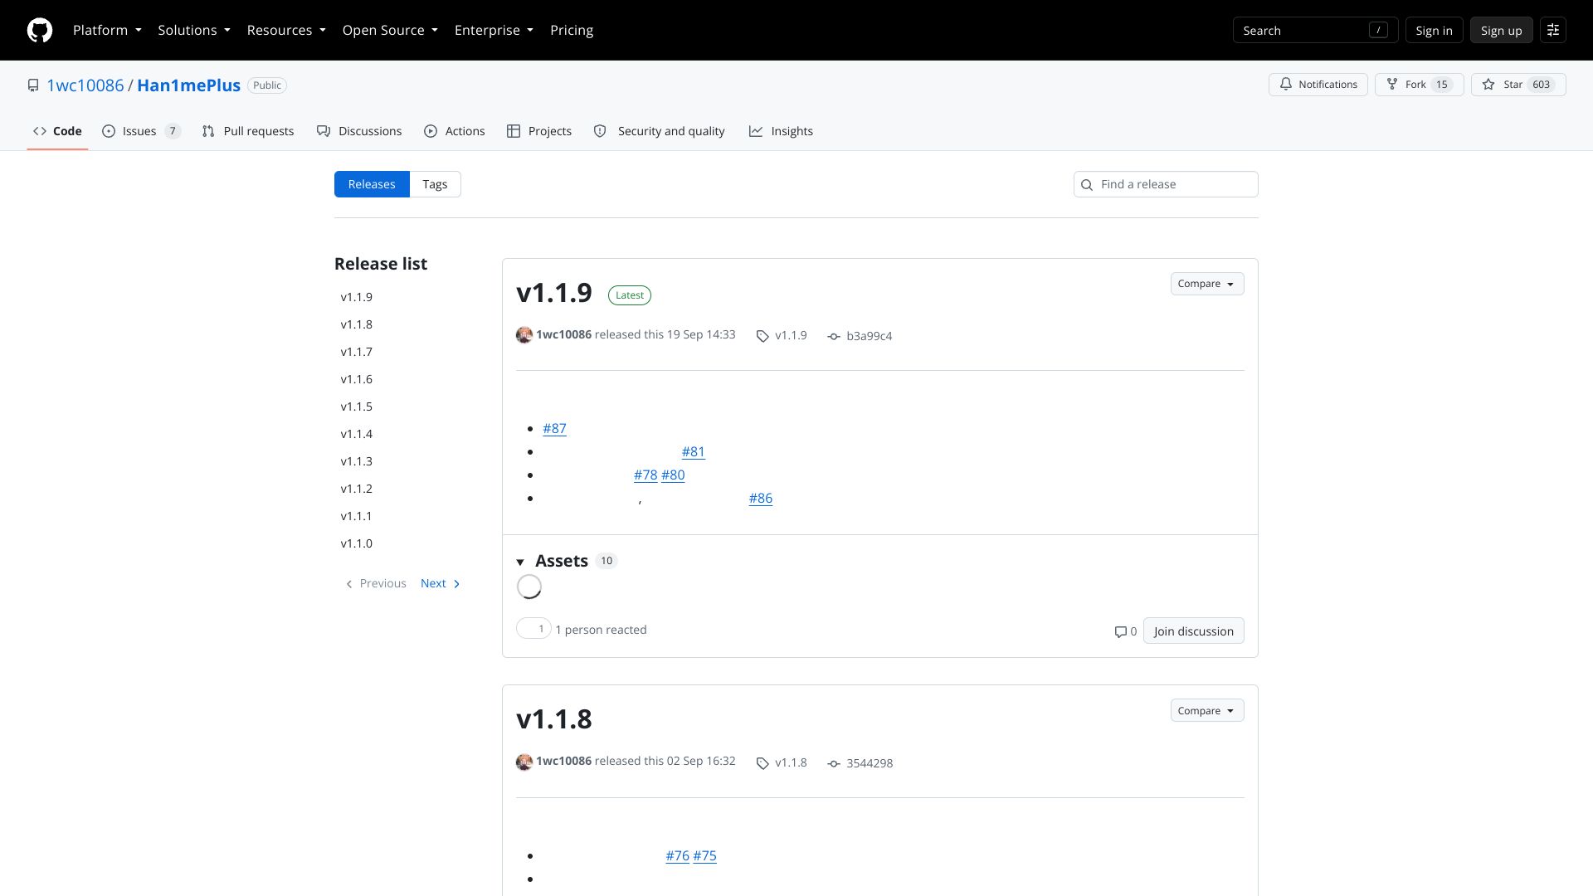1593x896 pixels.
Task: Open Compare dropdown for v1.1.8
Action: pos(1207,711)
